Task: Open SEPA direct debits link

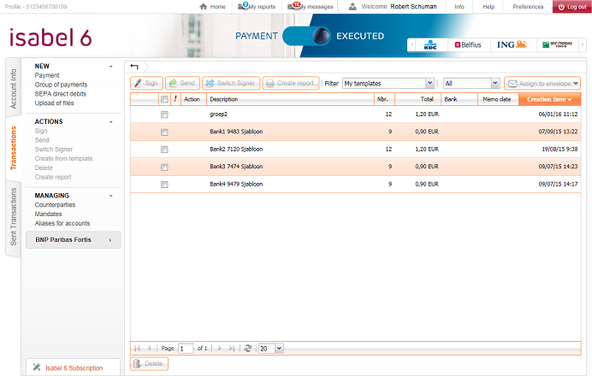Action: tap(61, 94)
